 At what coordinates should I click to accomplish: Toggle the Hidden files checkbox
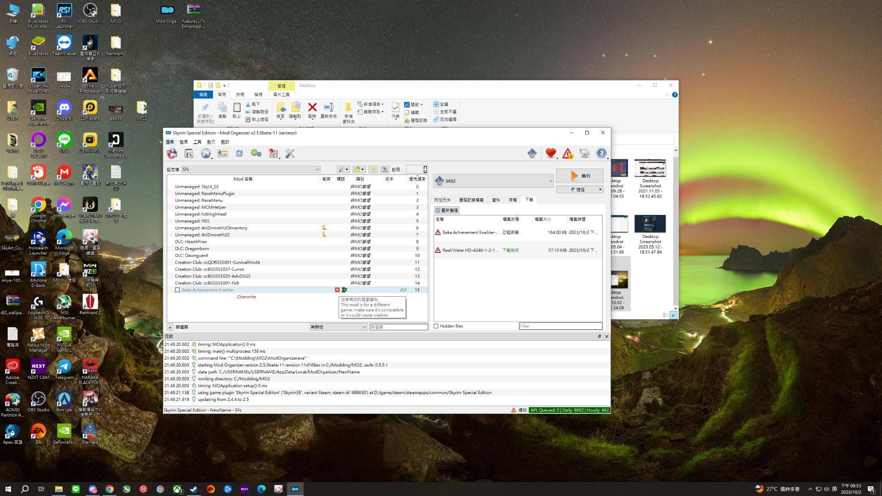pos(436,327)
